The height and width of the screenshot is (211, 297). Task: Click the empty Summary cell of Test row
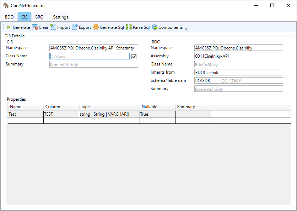pos(193,114)
